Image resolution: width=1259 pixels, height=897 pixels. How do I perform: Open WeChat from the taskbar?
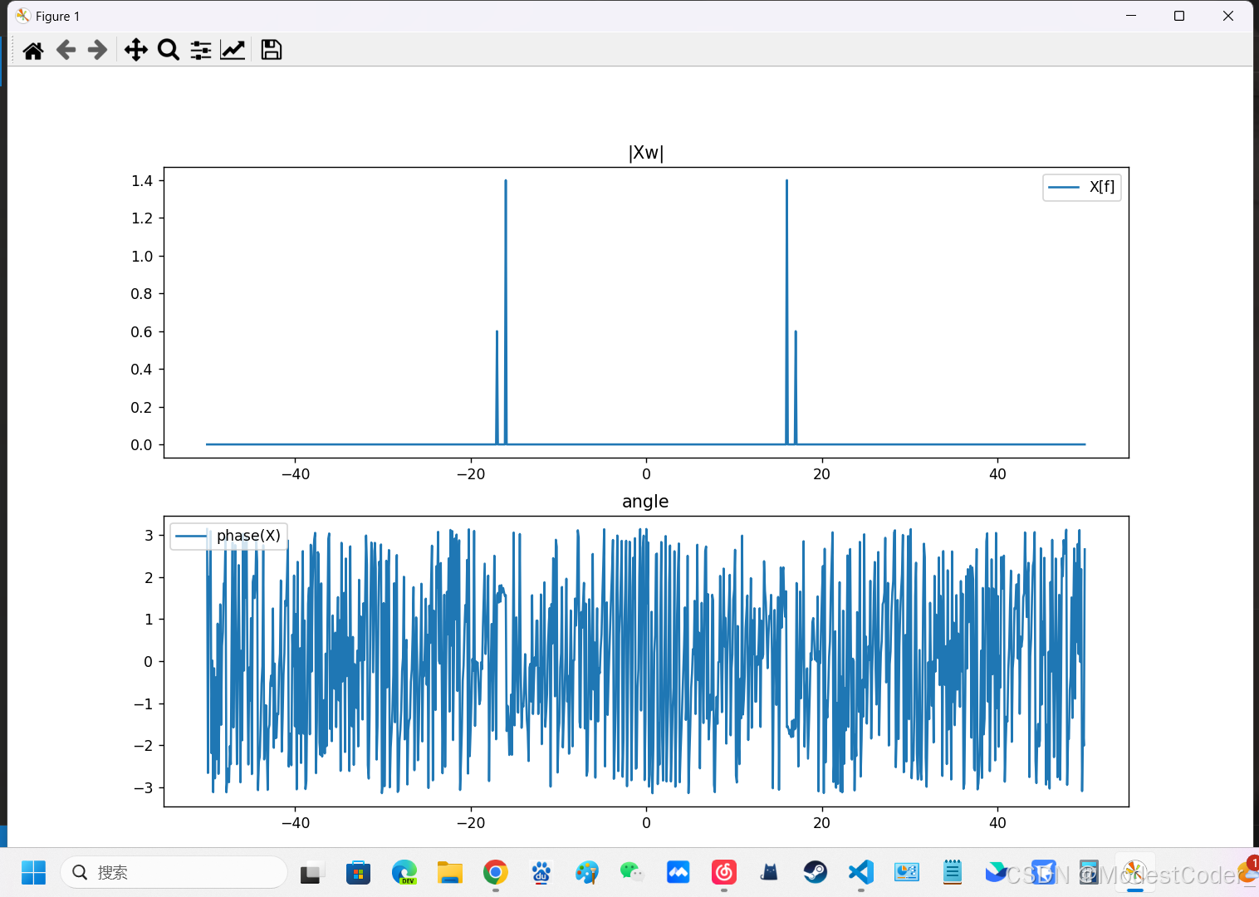click(x=633, y=872)
